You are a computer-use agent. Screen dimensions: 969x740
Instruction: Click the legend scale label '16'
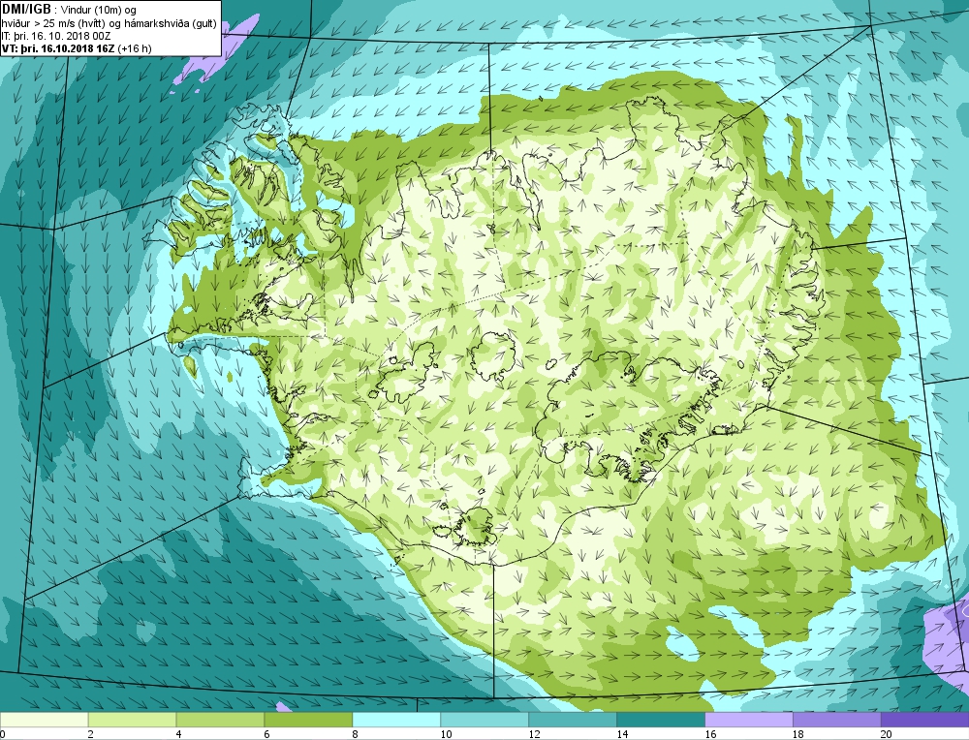tap(710, 734)
